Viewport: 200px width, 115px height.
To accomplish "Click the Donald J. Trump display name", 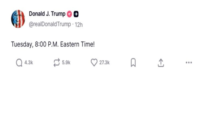I will tap(47, 14).
